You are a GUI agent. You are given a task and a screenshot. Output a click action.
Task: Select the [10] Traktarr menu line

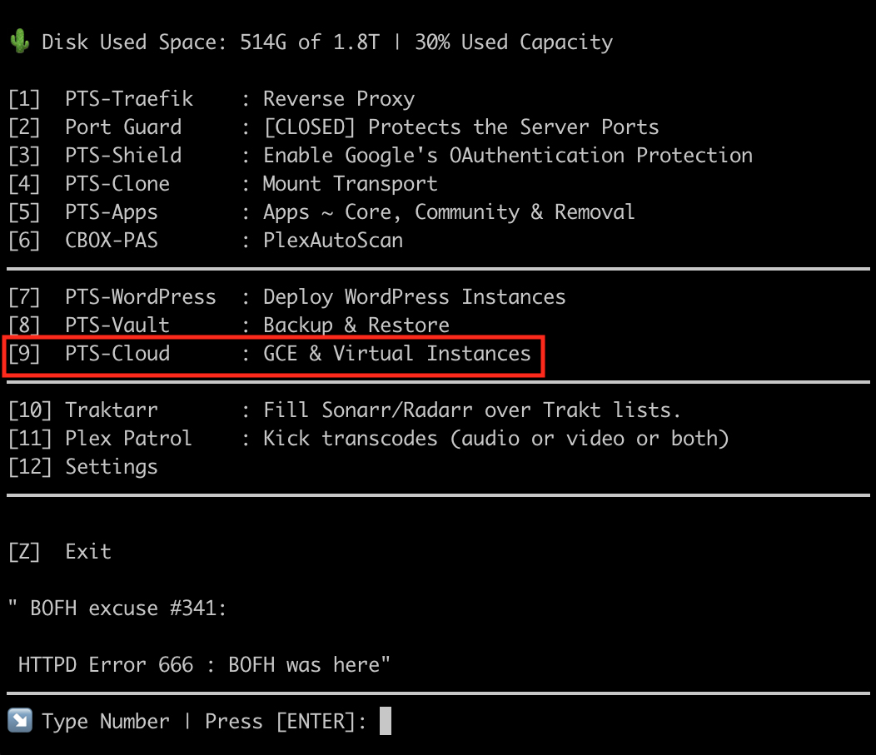(x=112, y=410)
